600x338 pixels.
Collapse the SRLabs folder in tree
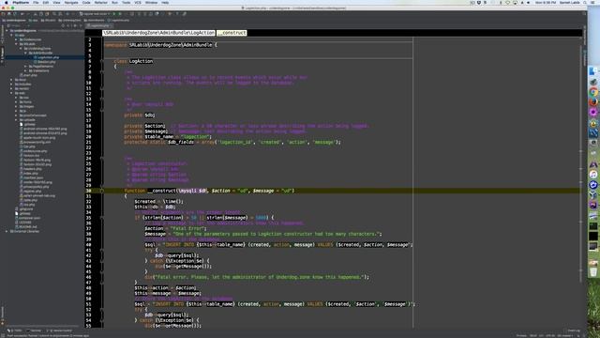[x=17, y=44]
